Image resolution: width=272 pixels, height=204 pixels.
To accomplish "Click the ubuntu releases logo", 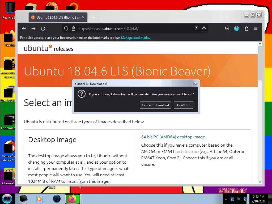I will coord(48,48).
